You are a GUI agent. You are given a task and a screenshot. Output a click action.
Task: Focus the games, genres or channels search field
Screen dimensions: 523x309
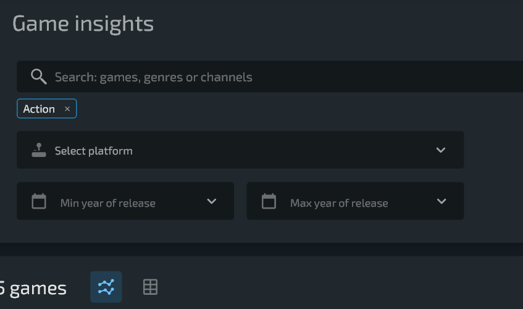(270, 77)
